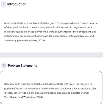Click 'antiobesity properties' in the introduction
The width and height of the screenshot is (103, 106).
click(x=16, y=40)
